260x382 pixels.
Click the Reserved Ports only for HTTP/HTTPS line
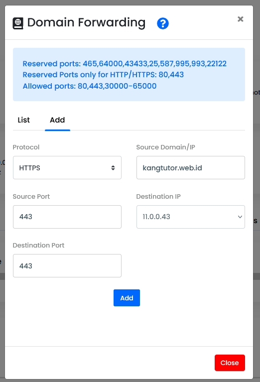pos(103,75)
